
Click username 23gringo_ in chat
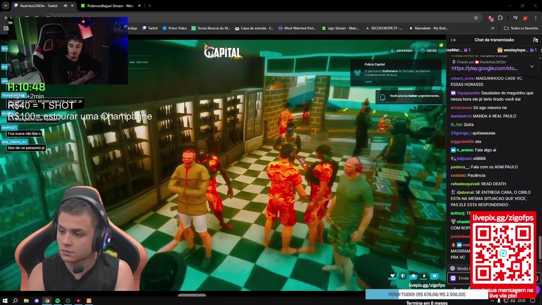[460, 133]
